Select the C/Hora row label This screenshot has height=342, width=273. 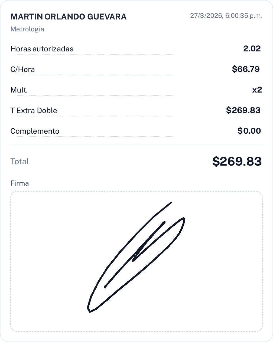[x=22, y=70]
